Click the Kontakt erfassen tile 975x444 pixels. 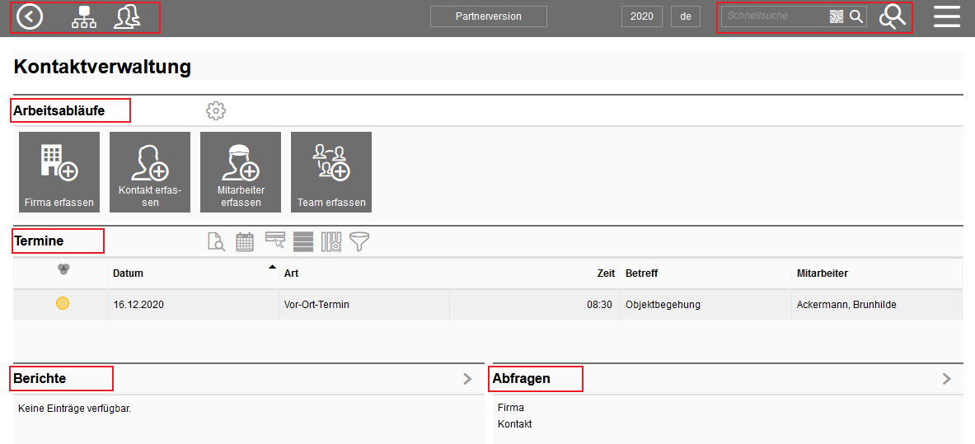click(150, 172)
